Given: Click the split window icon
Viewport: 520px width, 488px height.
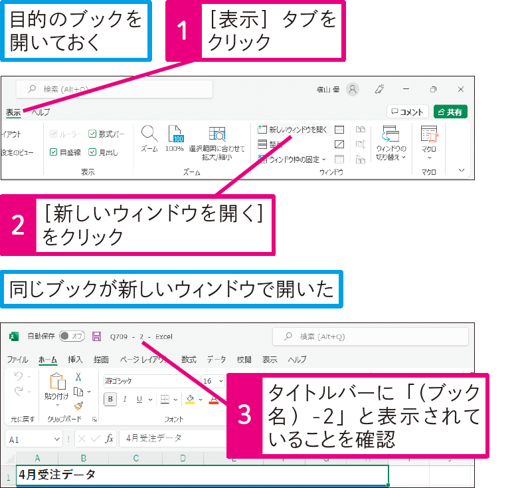Looking at the screenshot, I should tap(339, 130).
